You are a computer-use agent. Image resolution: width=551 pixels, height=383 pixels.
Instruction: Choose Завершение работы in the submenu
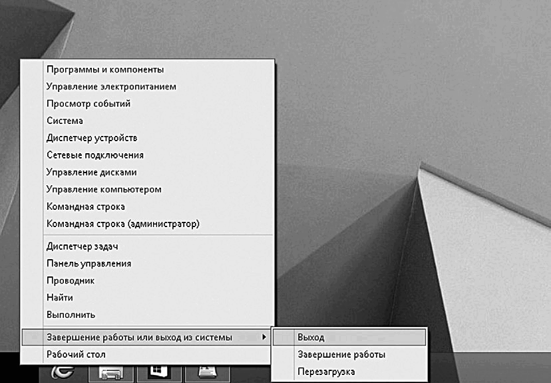[341, 355]
